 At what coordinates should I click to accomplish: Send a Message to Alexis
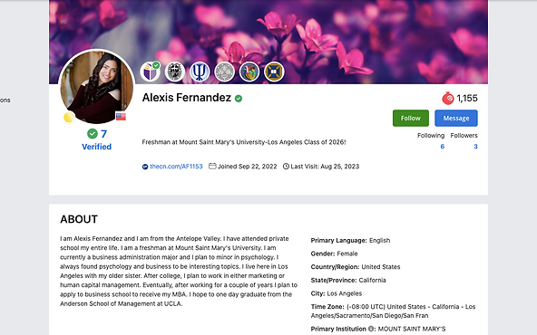click(456, 118)
